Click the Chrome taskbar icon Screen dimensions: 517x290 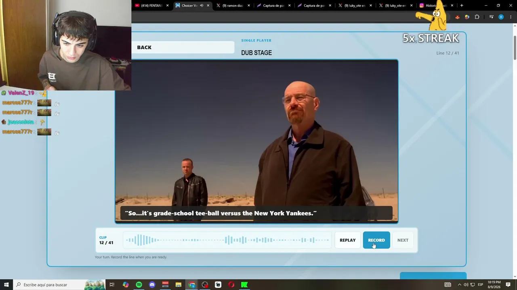click(192, 285)
